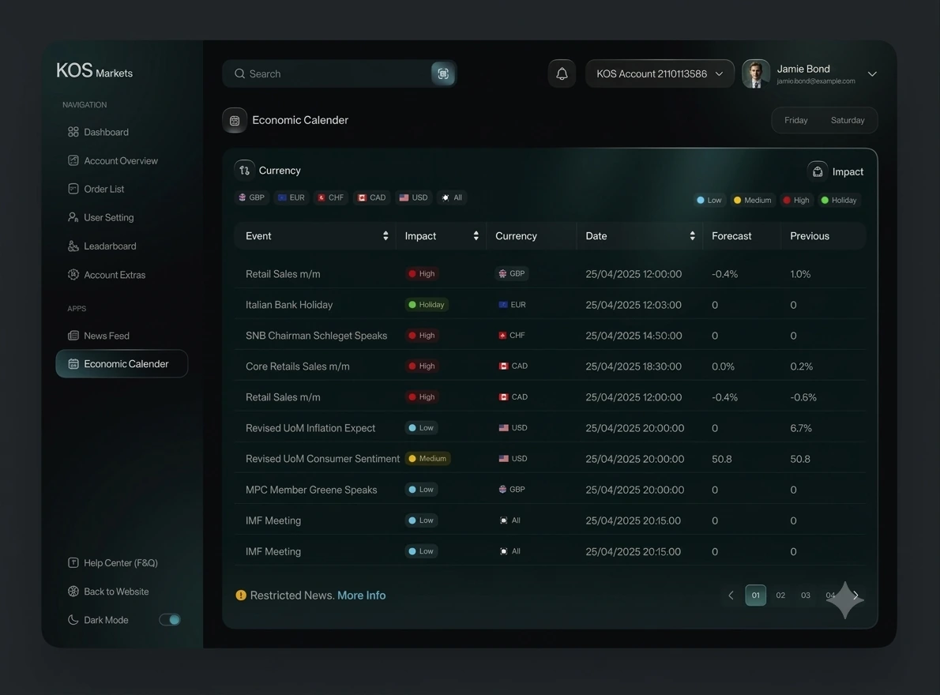Filter by Low impact chip
Image resolution: width=940 pixels, height=695 pixels.
coord(709,200)
